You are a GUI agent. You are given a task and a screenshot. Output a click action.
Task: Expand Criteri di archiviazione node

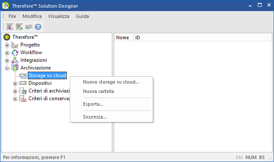point(15,91)
